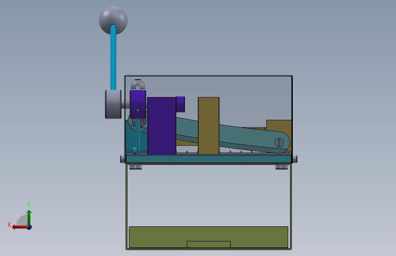Pick the left grey foot under base

135,167
